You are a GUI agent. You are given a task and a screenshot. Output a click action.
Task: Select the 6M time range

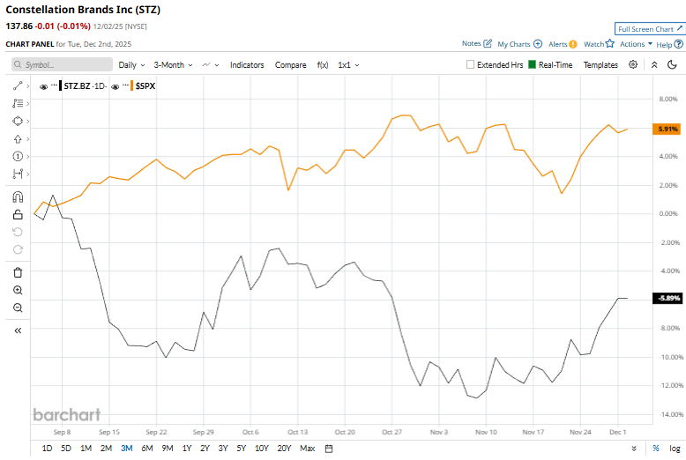point(147,449)
